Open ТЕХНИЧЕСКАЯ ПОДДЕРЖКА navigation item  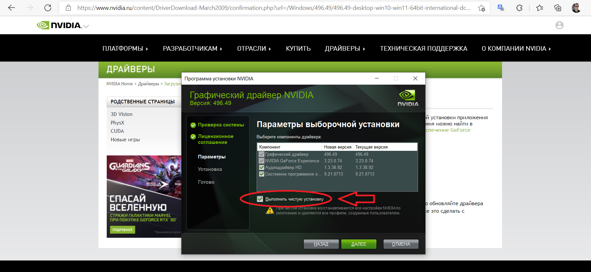pos(424,48)
